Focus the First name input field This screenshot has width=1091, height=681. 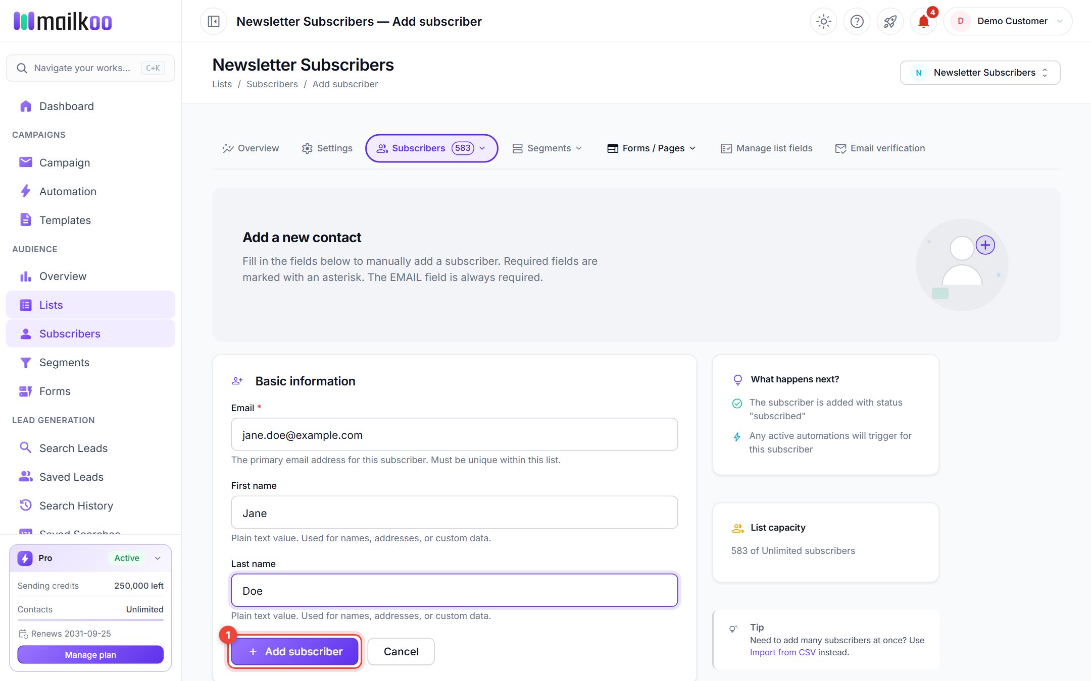pyautogui.click(x=454, y=513)
